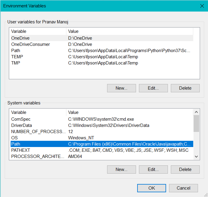Click the Python37 path value in User variables
Viewport: 208px width, 197px height.
click(129, 51)
